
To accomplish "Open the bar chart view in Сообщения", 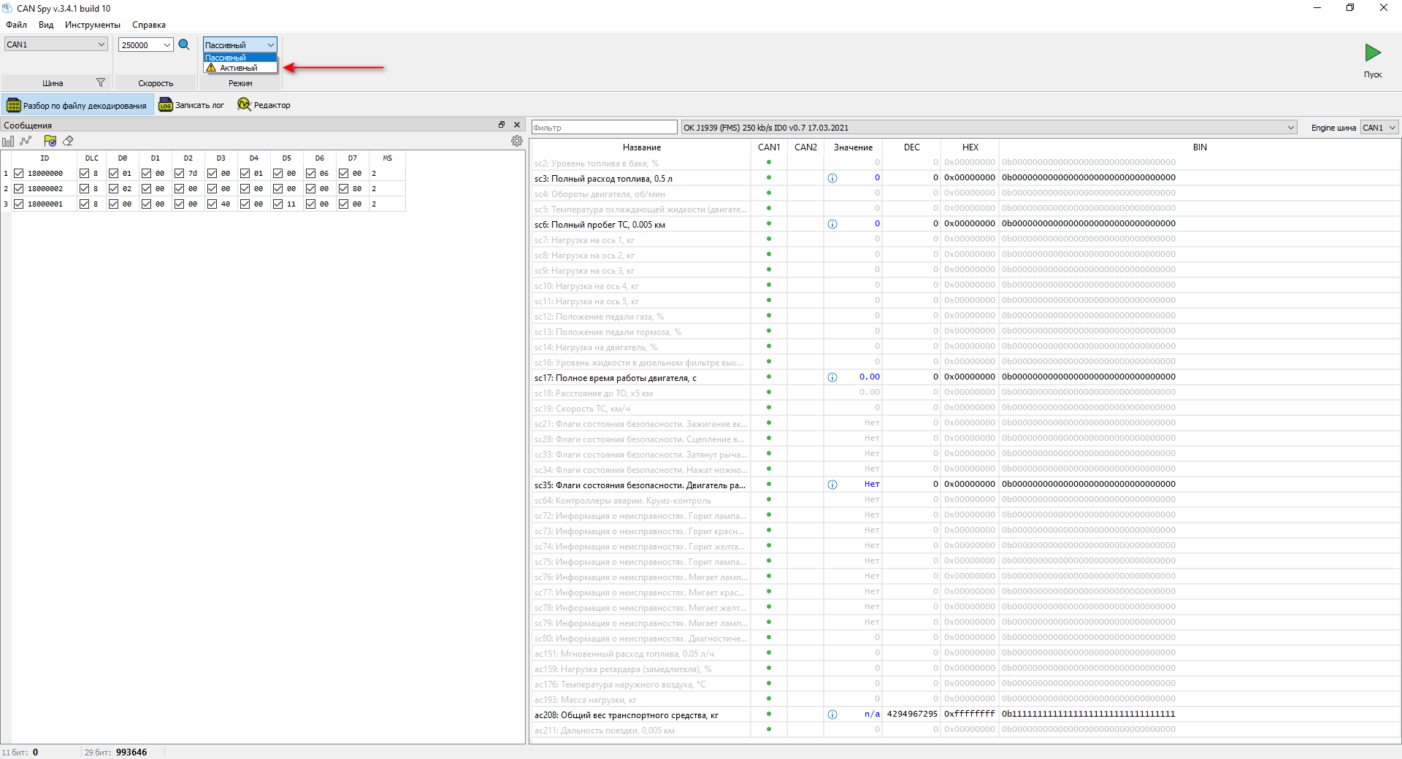I will coord(8,141).
